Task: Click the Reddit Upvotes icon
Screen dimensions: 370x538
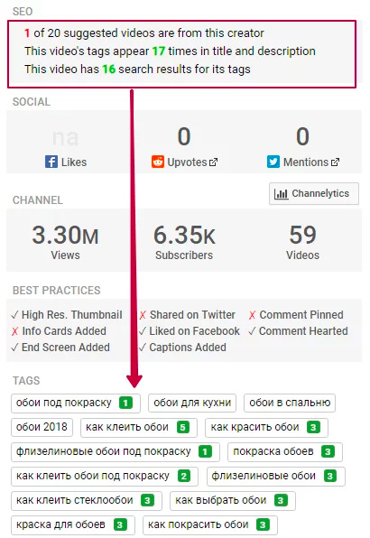Action: (x=158, y=162)
